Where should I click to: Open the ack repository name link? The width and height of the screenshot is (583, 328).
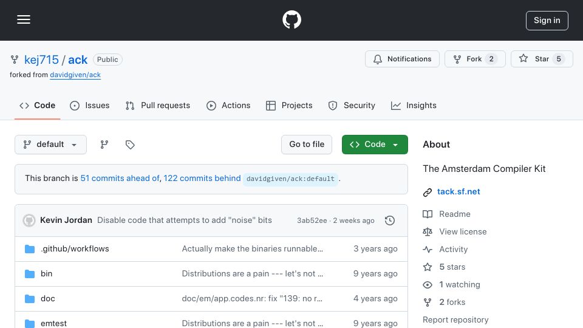(x=78, y=60)
